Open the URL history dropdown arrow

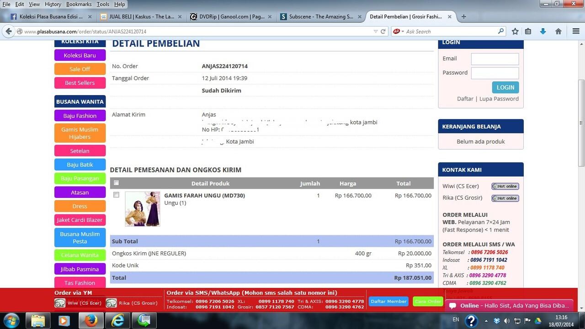376,32
